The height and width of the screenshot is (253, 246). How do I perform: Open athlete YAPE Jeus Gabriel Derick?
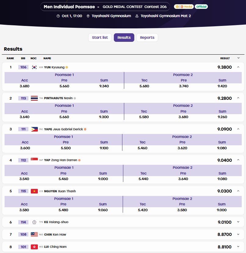click(63, 129)
